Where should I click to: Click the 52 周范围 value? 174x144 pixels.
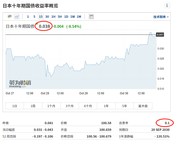point(43,137)
